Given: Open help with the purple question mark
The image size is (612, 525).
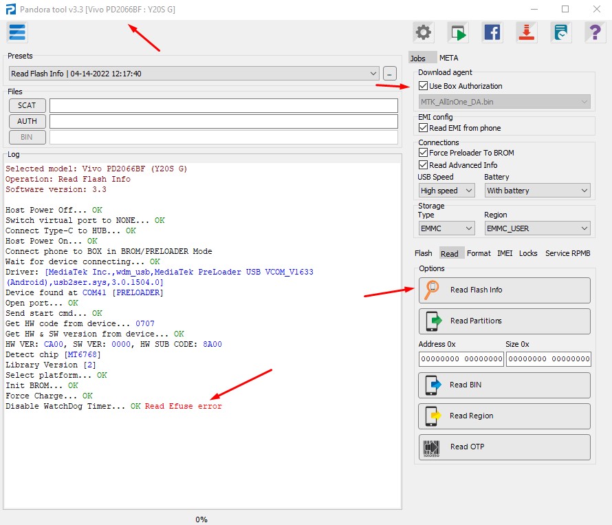Looking at the screenshot, I should pyautogui.click(x=595, y=32).
